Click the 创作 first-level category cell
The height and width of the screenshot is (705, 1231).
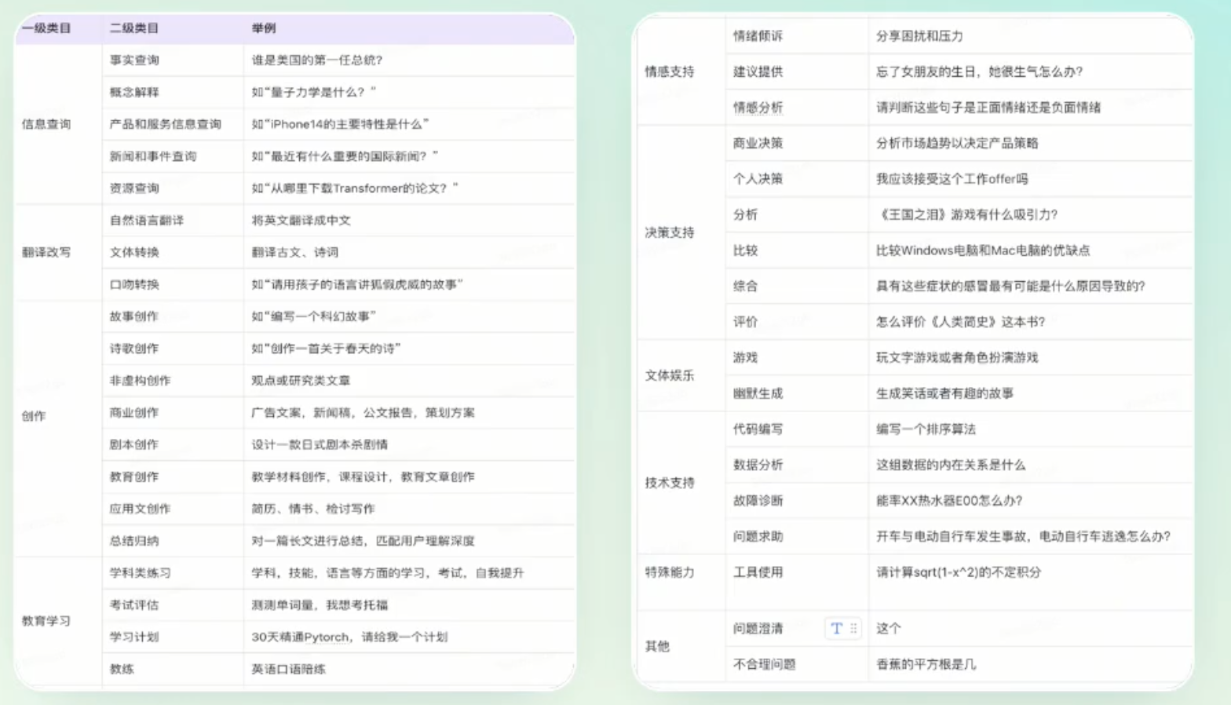tap(34, 415)
